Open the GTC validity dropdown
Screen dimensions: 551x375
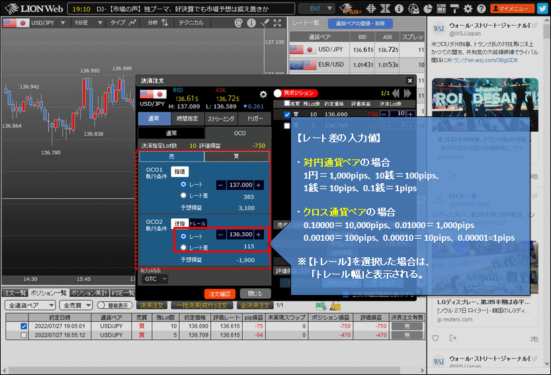(x=154, y=279)
